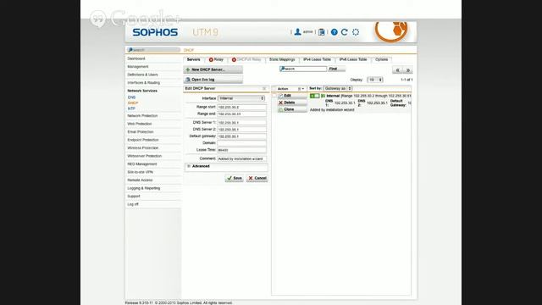The image size is (542, 305).
Task: Click the admin user icon in header
Action: [297, 32]
